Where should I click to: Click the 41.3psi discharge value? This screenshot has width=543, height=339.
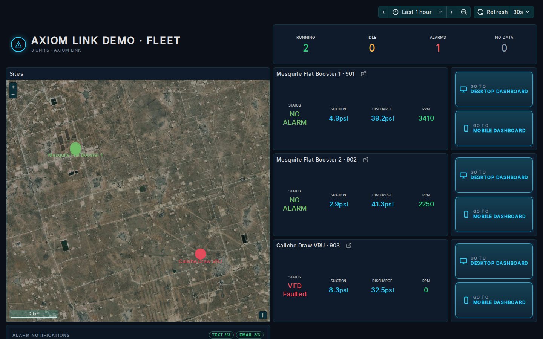(382, 204)
